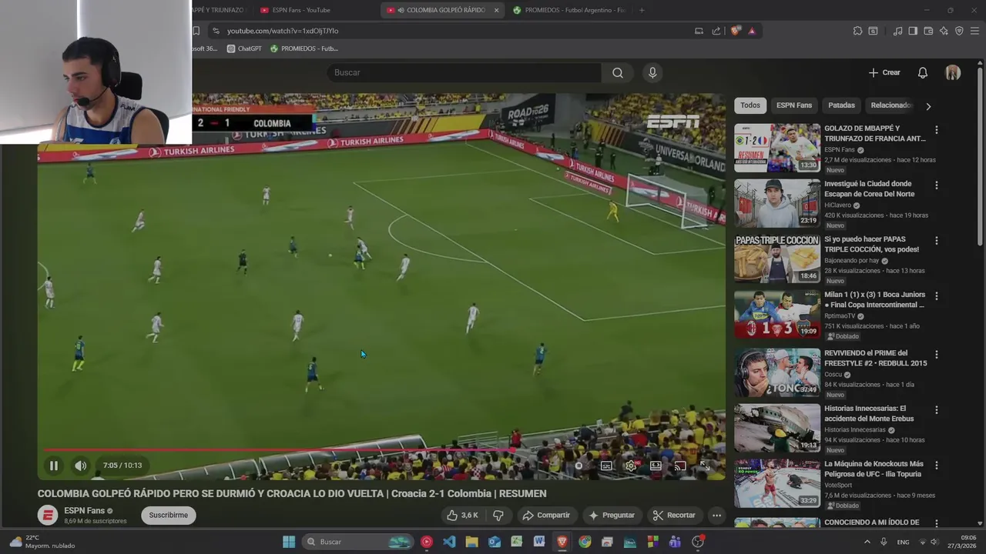The image size is (986, 554).
Task: Click the Suscribirme button
Action: point(168,515)
